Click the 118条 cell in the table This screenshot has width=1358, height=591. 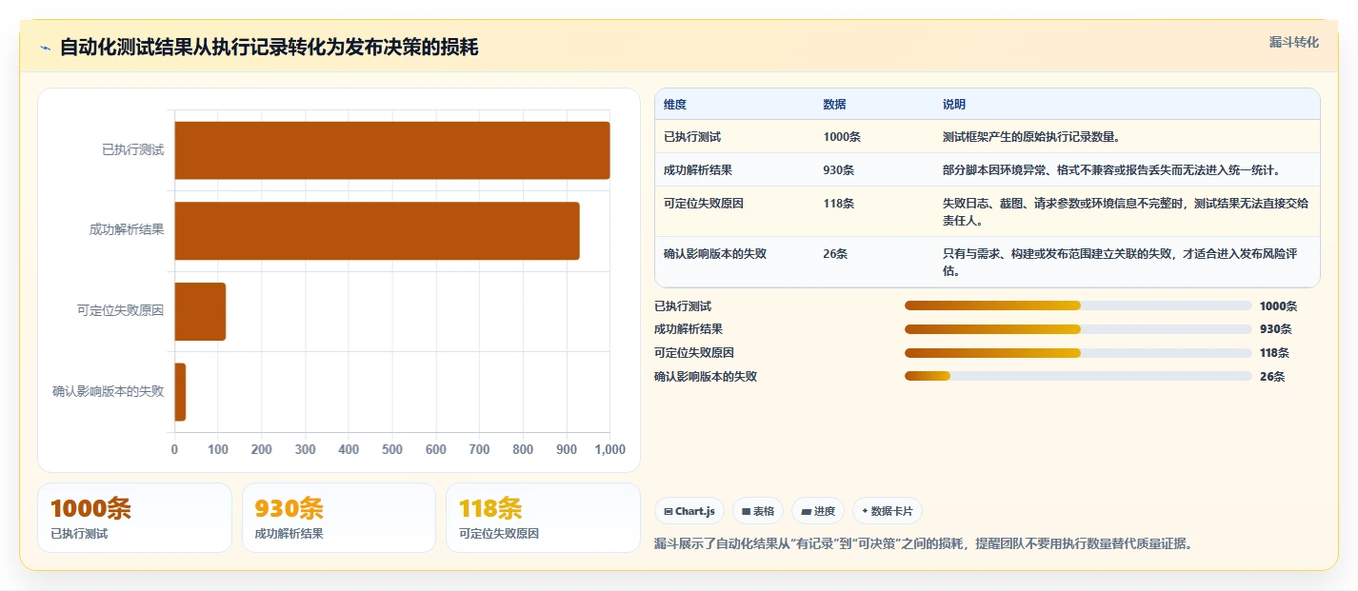point(839,203)
